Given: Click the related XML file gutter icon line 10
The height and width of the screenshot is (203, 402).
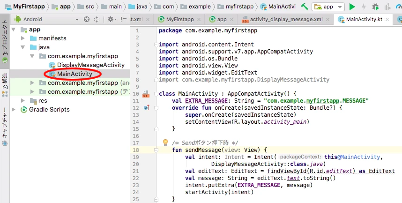Looking at the screenshot, I should 146,94.
